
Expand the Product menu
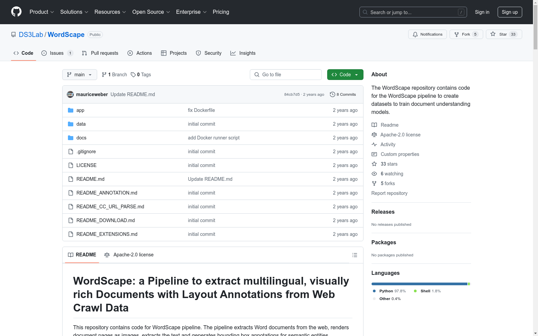(42, 12)
